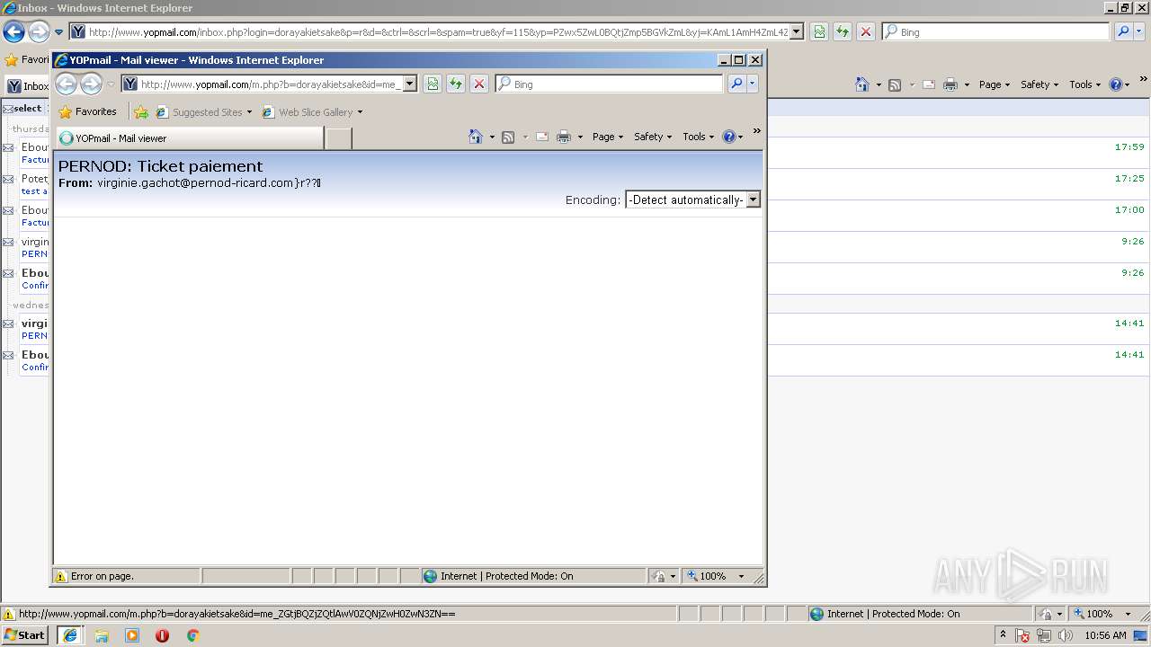Screen dimensions: 1151x647
Task: Click Print icon in Mail viewer command bar
Action: click(x=564, y=137)
